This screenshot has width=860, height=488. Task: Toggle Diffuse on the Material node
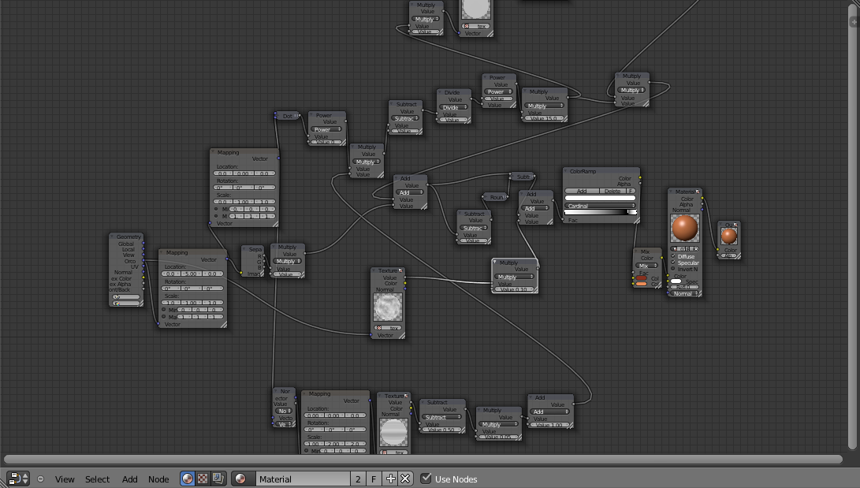click(674, 256)
